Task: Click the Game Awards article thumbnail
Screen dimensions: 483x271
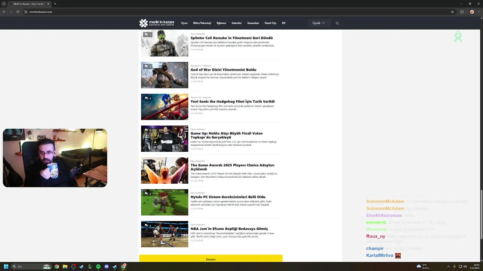Action: coord(165,171)
